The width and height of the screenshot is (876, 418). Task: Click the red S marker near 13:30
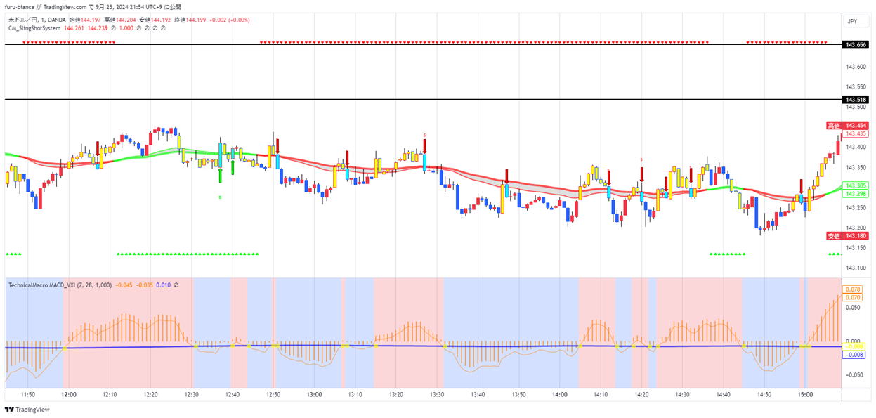424,135
